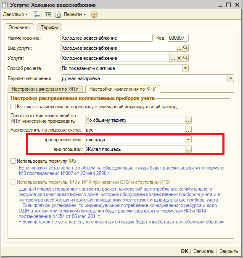Open the пропорционально dropdown list

pyautogui.click(x=188, y=140)
